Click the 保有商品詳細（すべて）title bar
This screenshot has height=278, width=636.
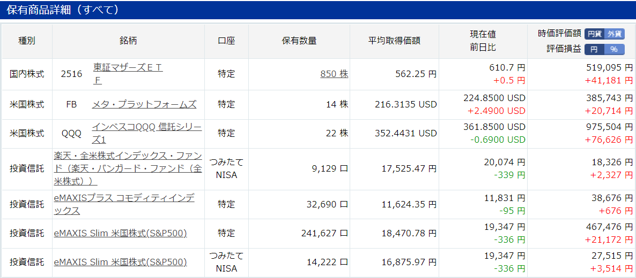[318, 10]
